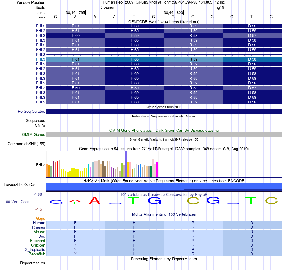This screenshot has width=282, height=270.
Task: Click the Sequences SNPs track label
Action: [x=35, y=123]
